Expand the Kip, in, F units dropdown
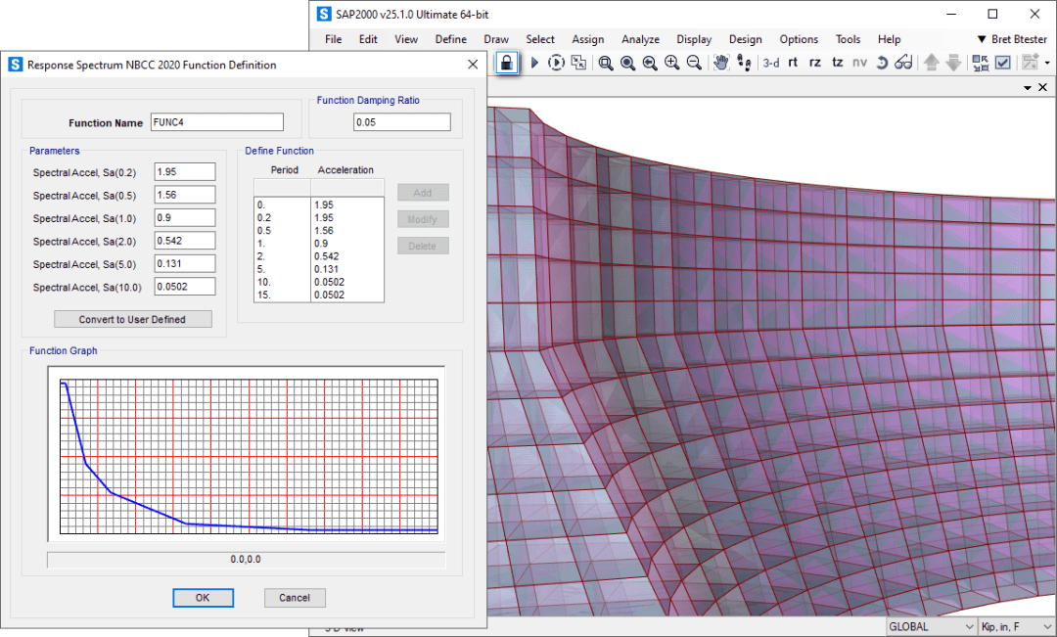 1018,626
